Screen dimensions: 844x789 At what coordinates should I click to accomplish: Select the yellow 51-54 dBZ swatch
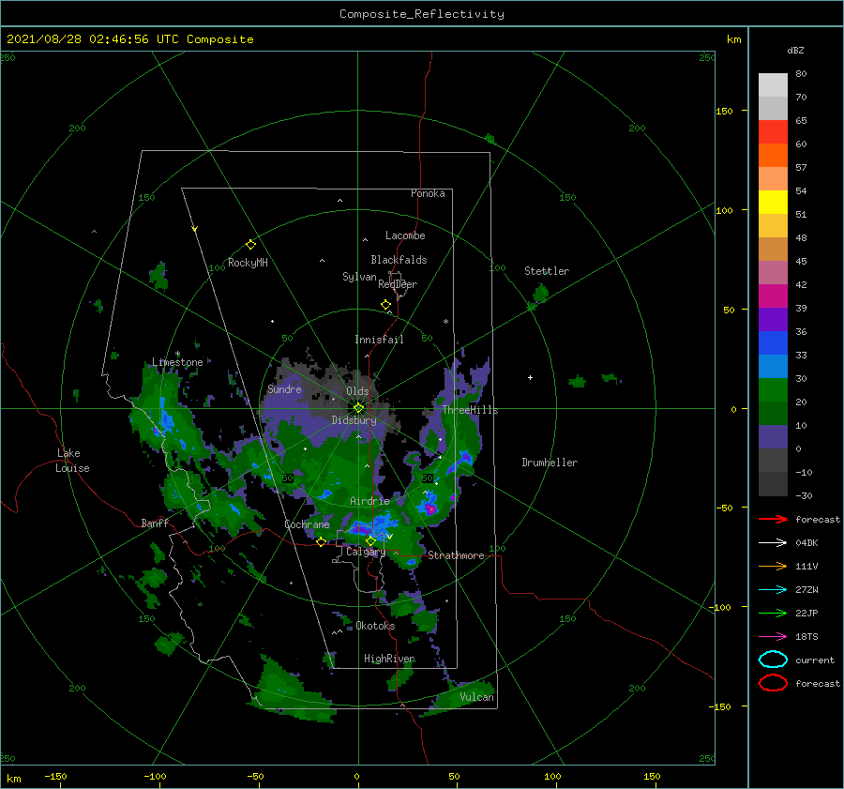pos(773,203)
